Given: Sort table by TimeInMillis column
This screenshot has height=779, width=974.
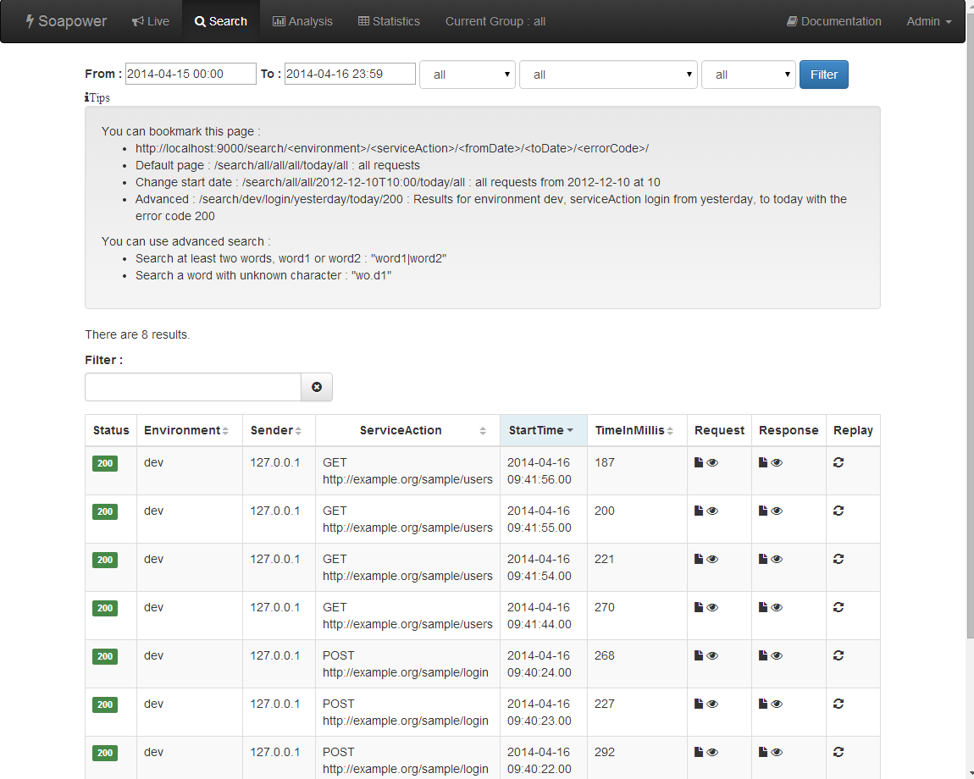Looking at the screenshot, I should pyautogui.click(x=637, y=430).
